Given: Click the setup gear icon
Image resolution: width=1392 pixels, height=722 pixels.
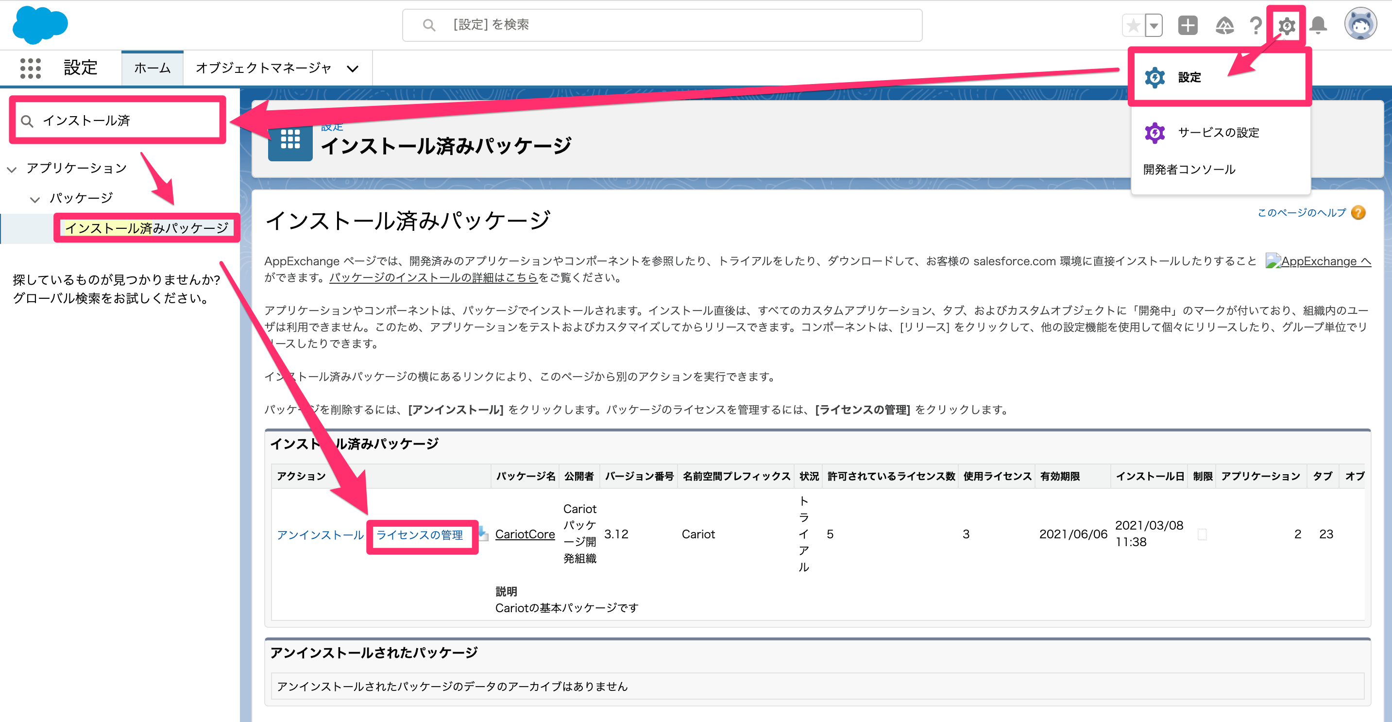Looking at the screenshot, I should (x=1287, y=25).
